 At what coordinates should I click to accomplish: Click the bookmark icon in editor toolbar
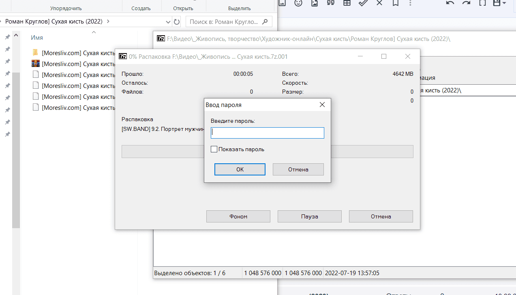pos(395,3)
